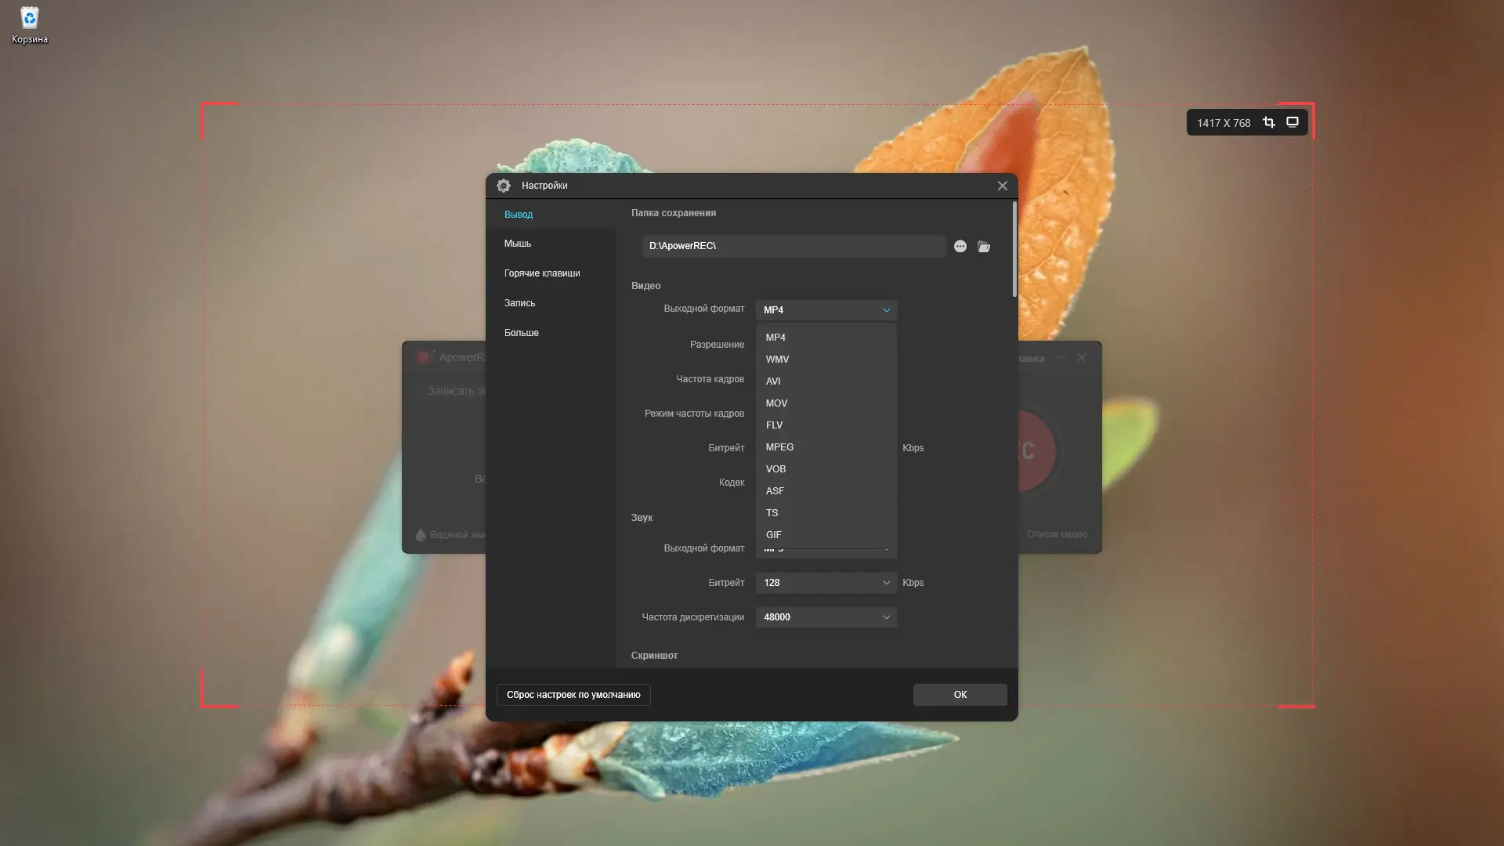1504x846 pixels.
Task: Open the audio bitrate 128 dropdown
Action: click(826, 583)
